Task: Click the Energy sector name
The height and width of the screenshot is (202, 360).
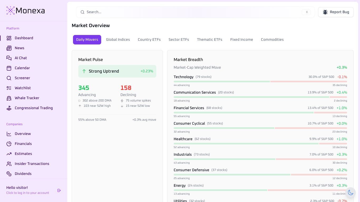Action: [x=179, y=186]
